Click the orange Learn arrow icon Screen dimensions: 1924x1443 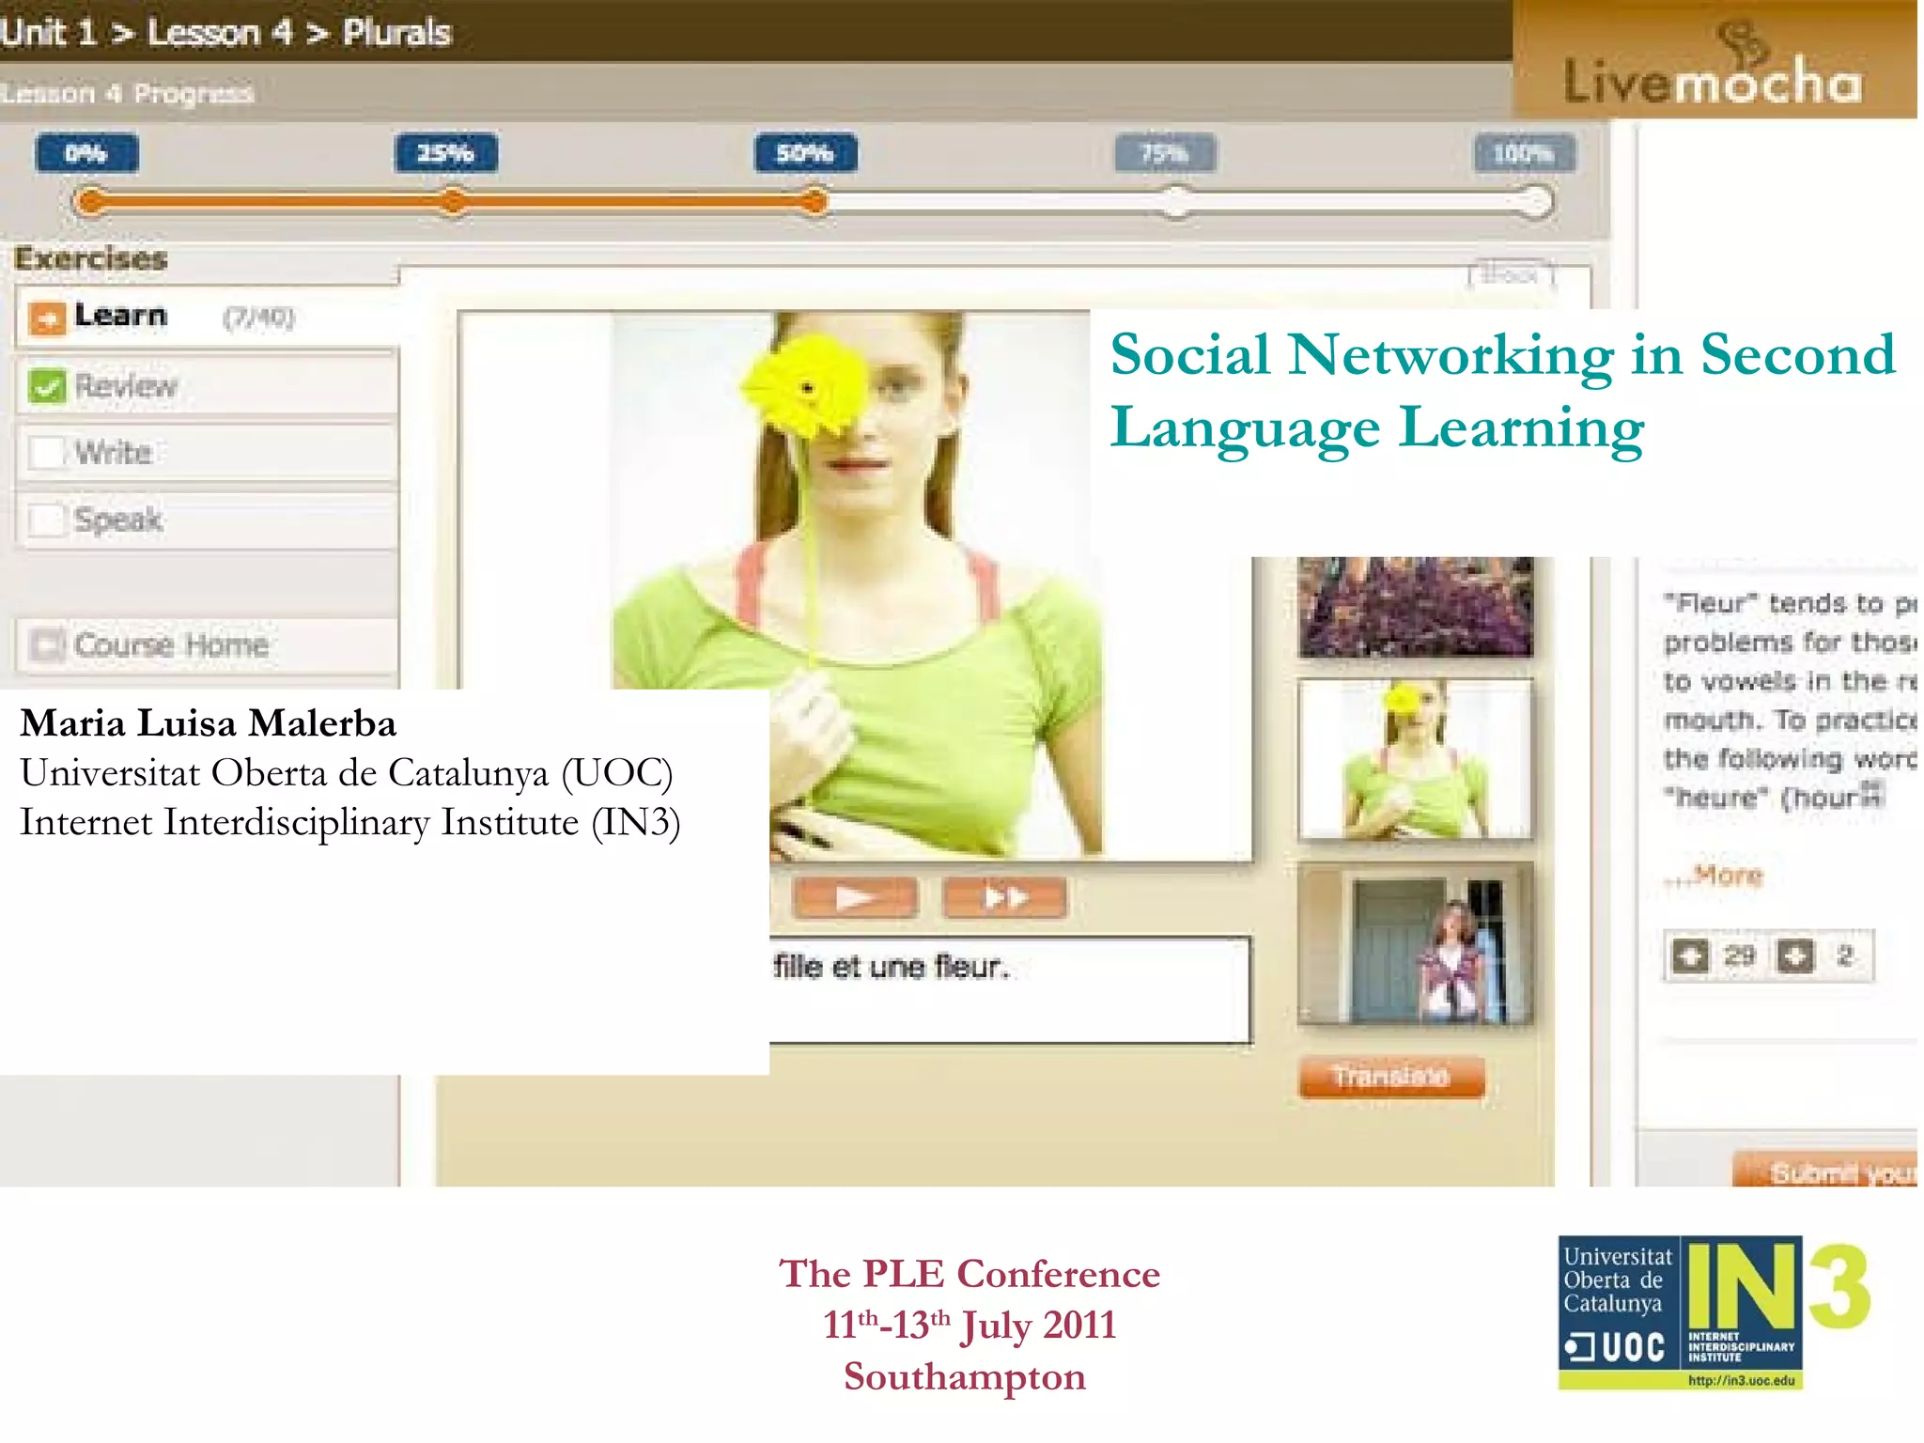(46, 318)
